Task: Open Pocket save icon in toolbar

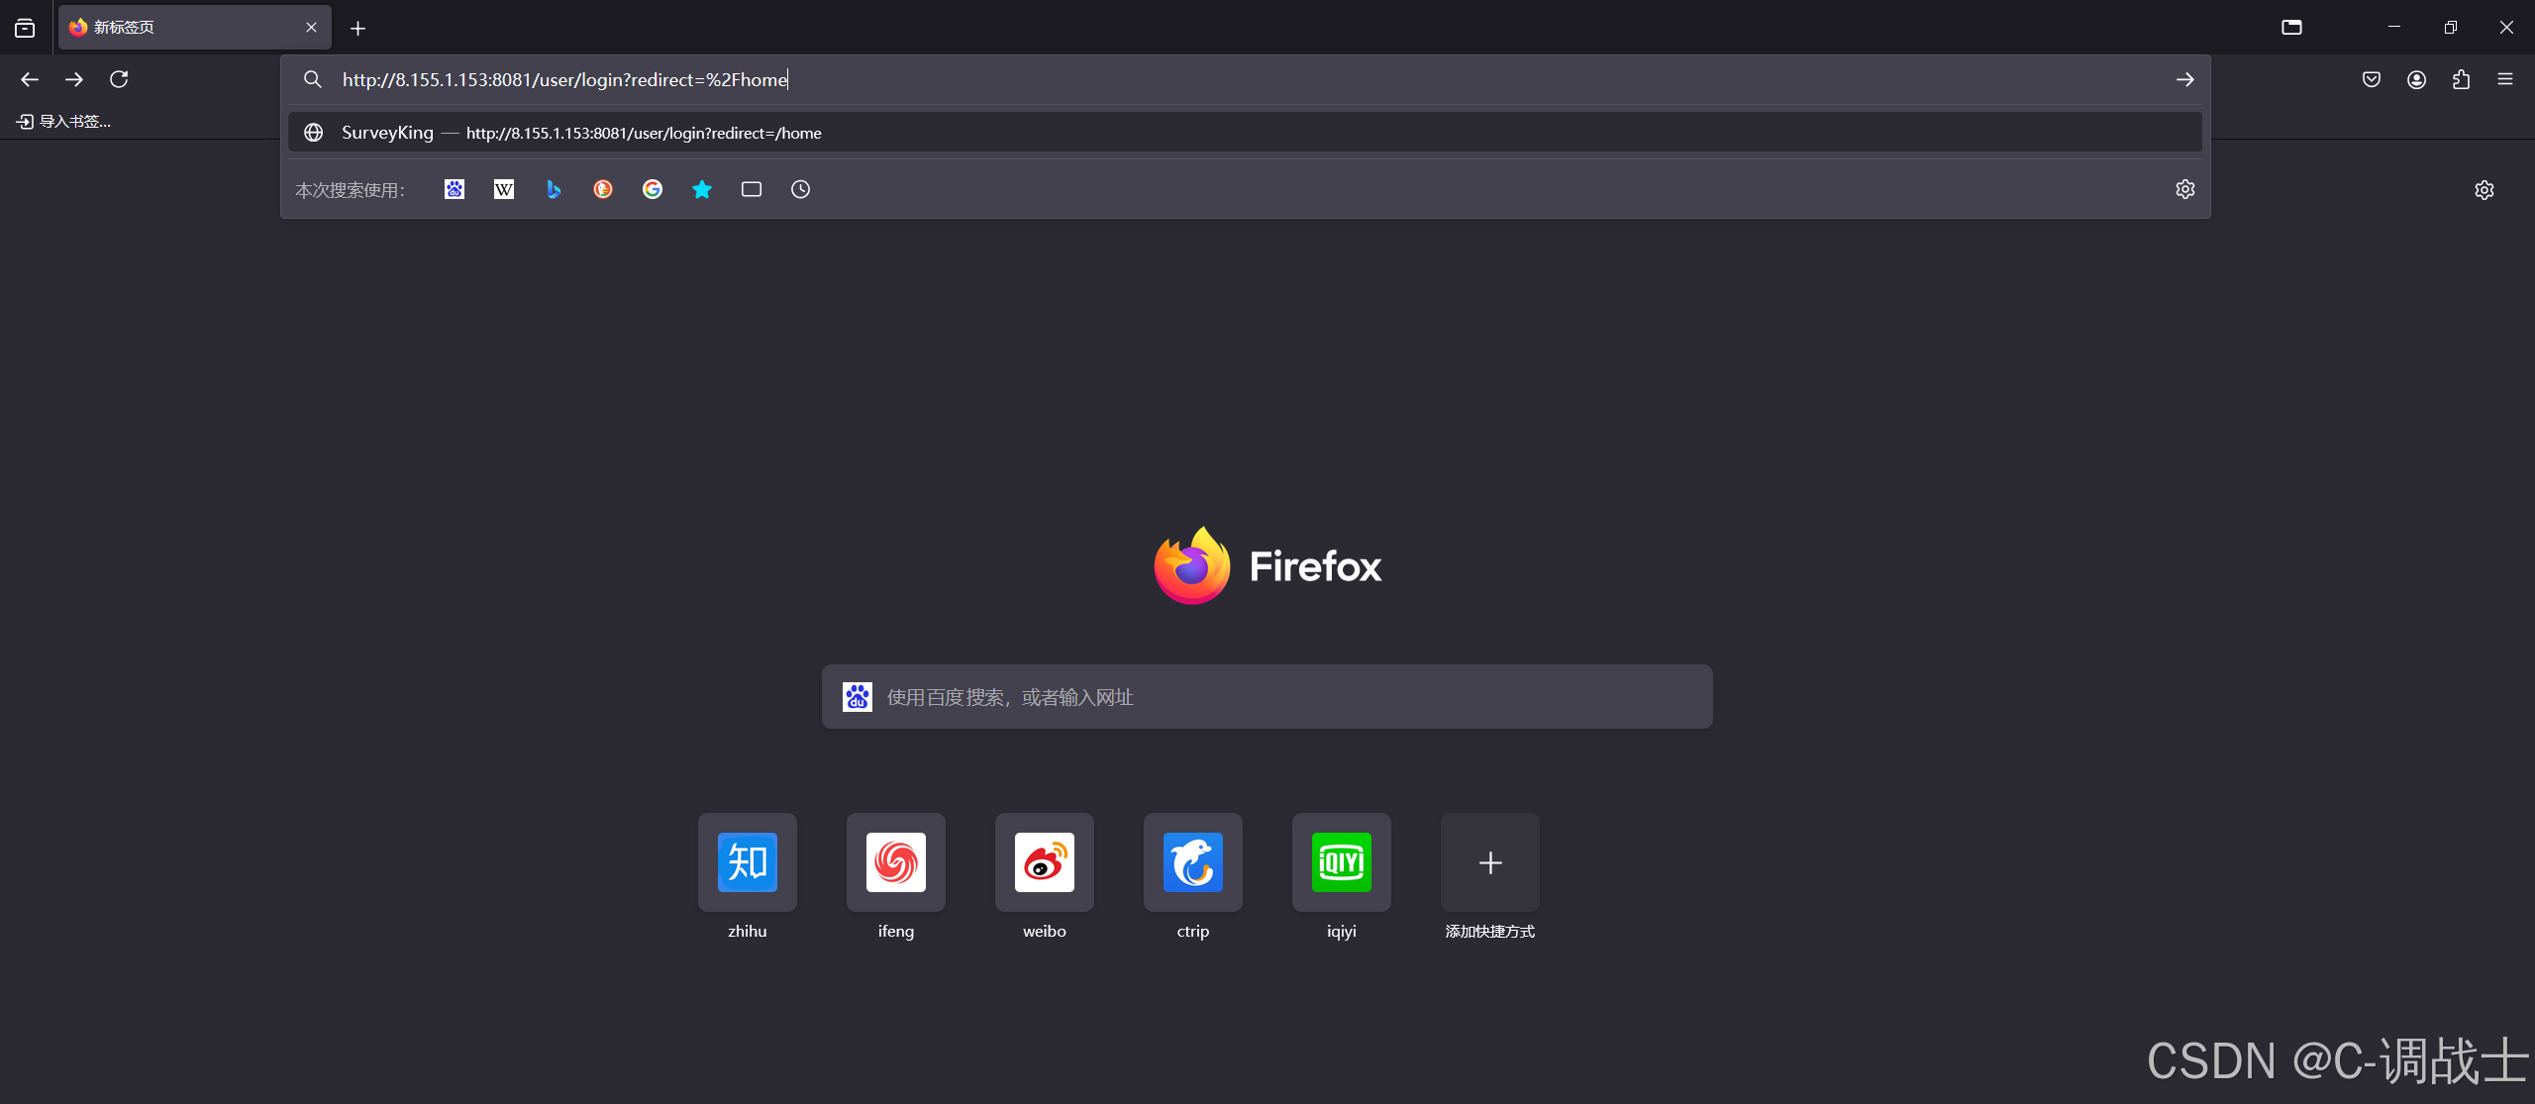Action: pos(2372,79)
